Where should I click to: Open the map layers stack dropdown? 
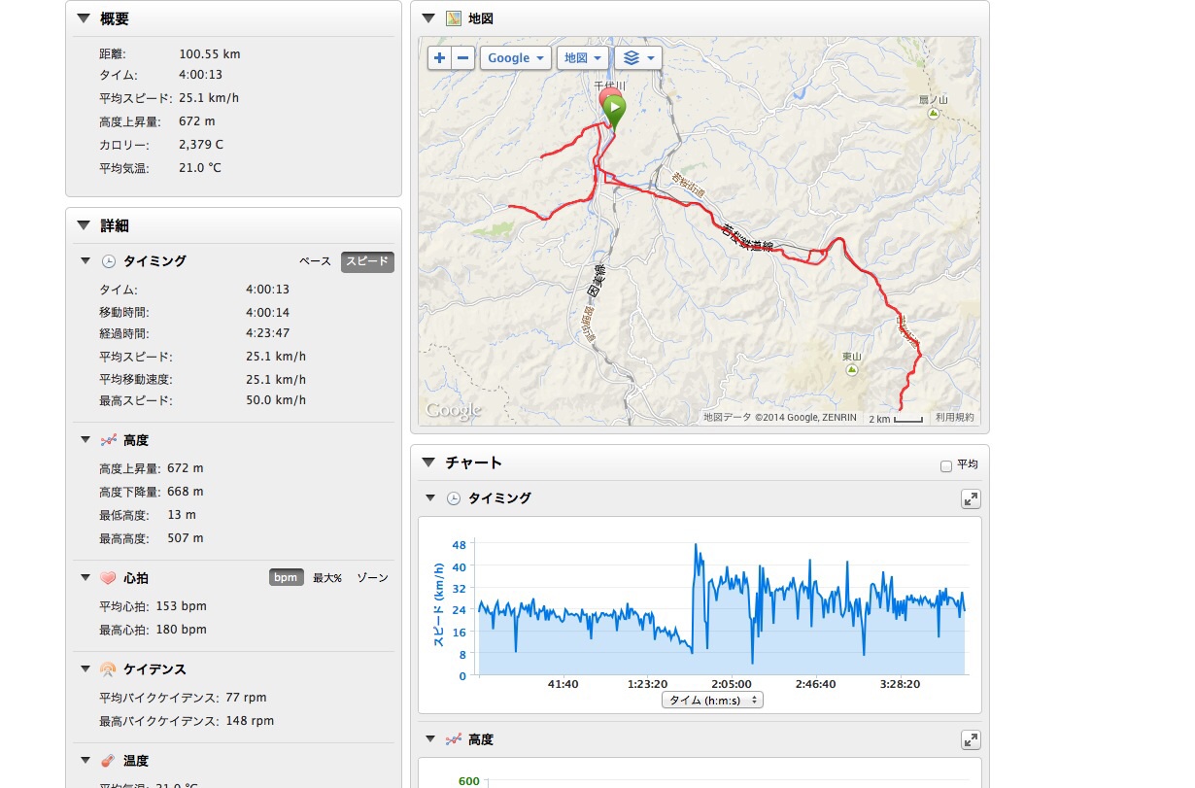637,57
